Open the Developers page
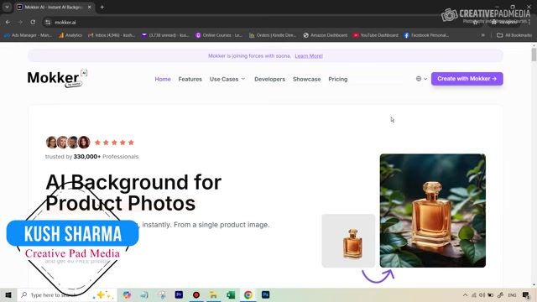The height and width of the screenshot is (302, 537). (269, 79)
